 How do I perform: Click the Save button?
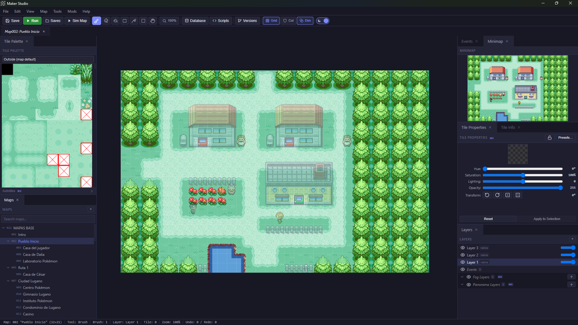12,21
